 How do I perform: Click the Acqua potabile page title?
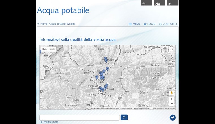tap(63, 10)
